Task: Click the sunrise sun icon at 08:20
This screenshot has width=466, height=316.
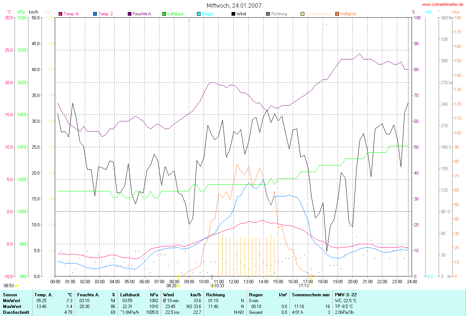Action: (179, 286)
